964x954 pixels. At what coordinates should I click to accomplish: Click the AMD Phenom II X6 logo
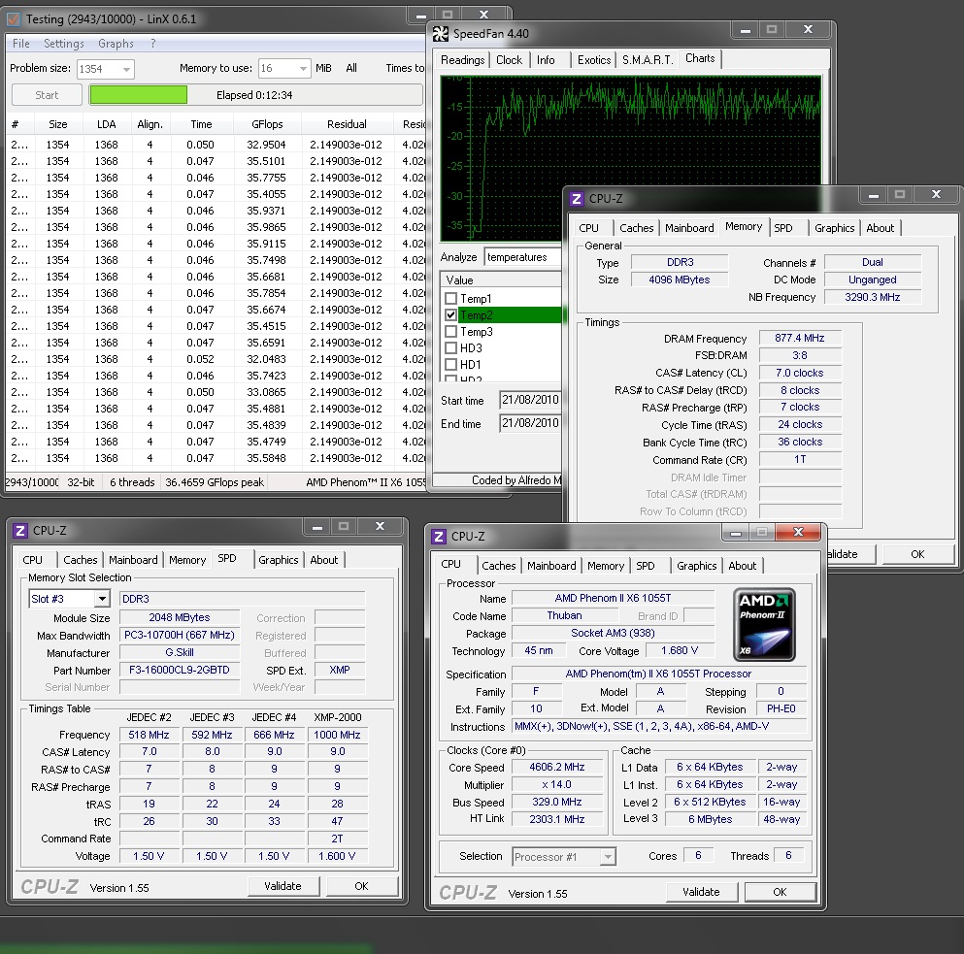[764, 625]
